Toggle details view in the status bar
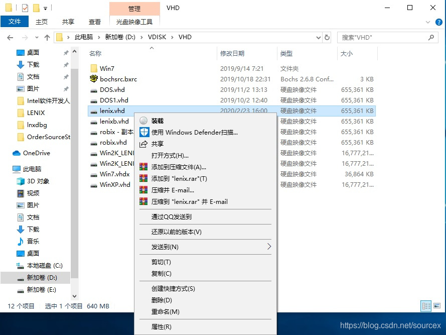 [425, 306]
